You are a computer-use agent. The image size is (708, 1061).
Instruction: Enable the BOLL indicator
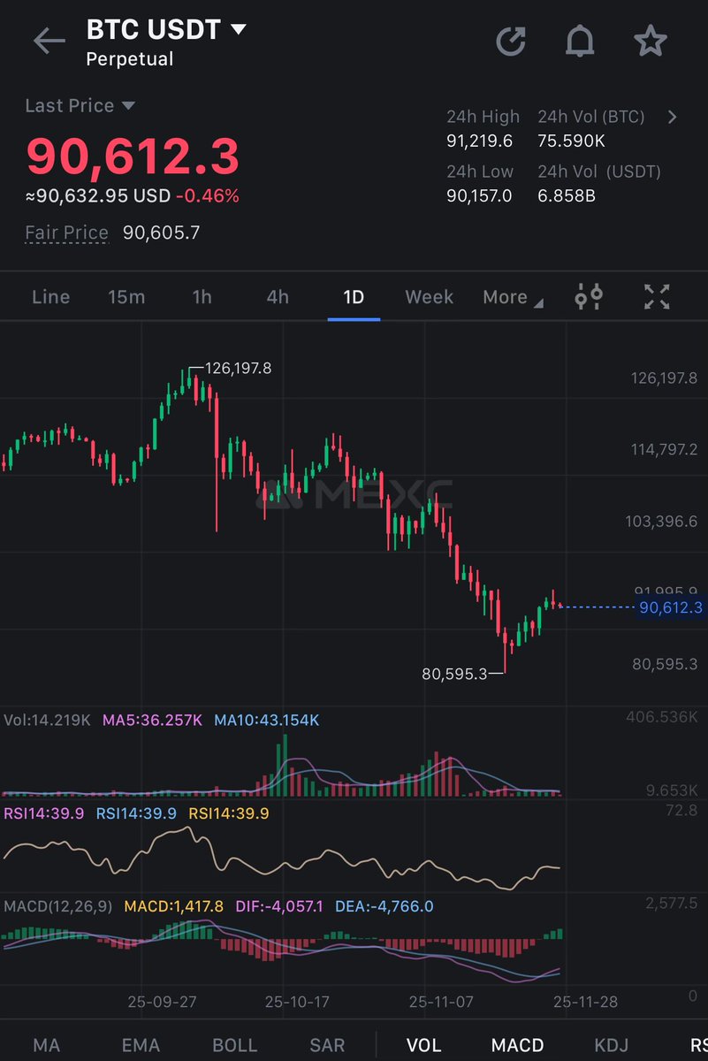(x=233, y=1044)
